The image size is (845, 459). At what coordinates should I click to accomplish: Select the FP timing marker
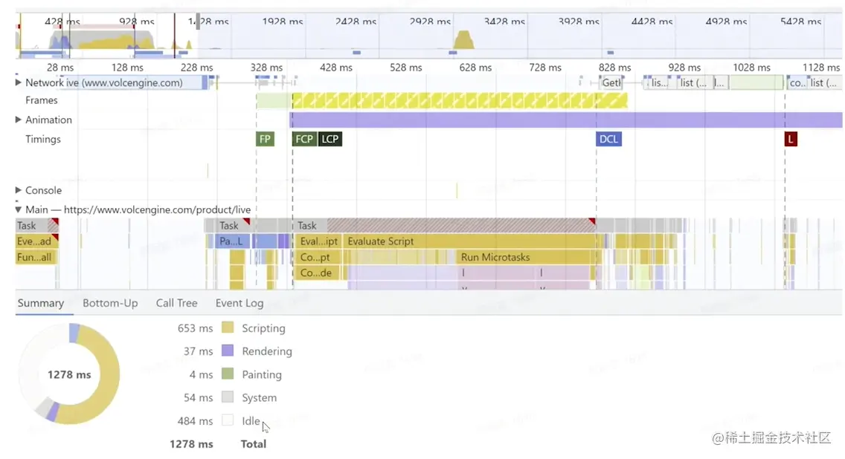[x=265, y=139]
